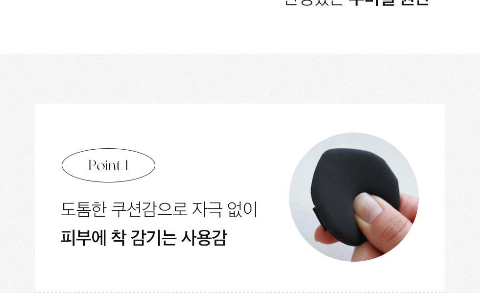Click the word 도톰한 in the description

click(83, 209)
